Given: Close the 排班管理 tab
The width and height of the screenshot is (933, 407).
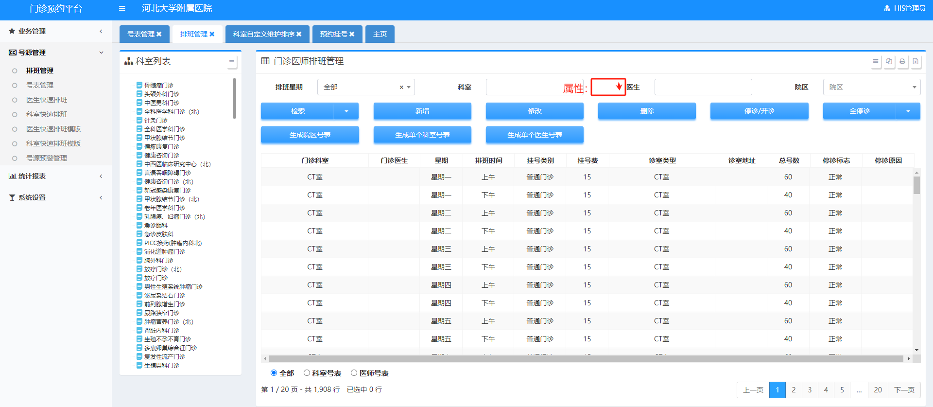Looking at the screenshot, I should click(x=212, y=34).
